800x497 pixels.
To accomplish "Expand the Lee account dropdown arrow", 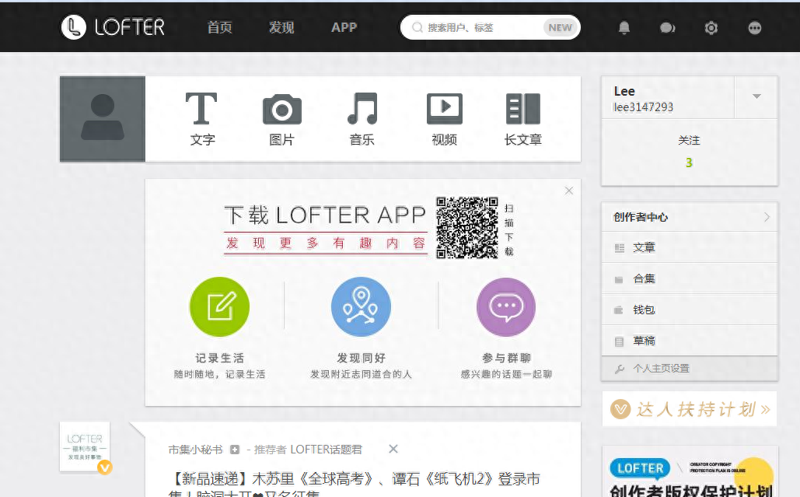I will [756, 96].
